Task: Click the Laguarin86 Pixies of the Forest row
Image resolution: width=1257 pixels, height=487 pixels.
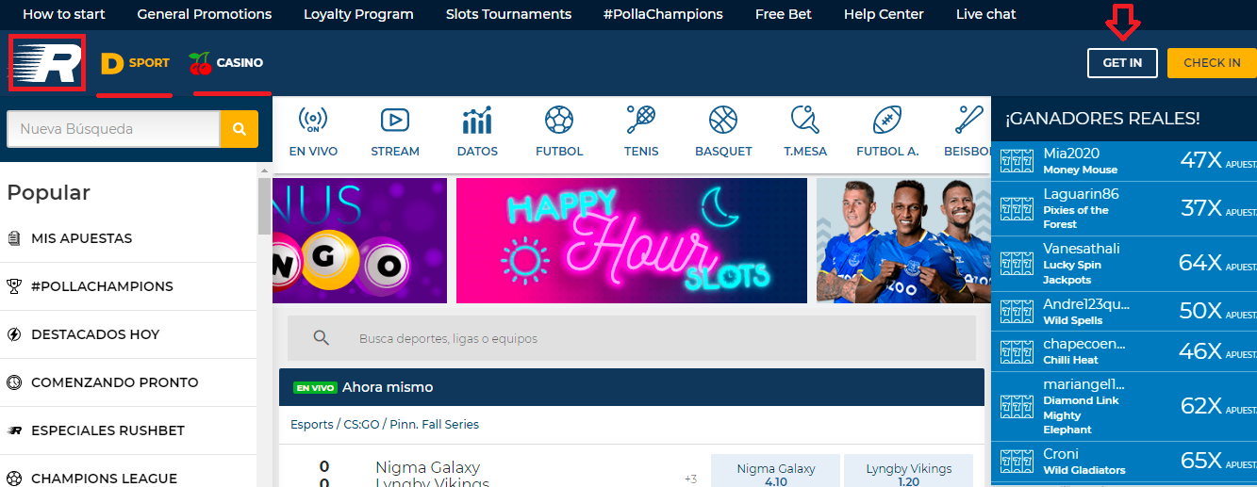Action: [1124, 208]
